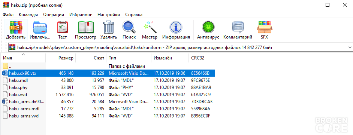Viewport: 353px width, 135px height.
Task: Click the size value 1 572 416
Action: [64, 95]
